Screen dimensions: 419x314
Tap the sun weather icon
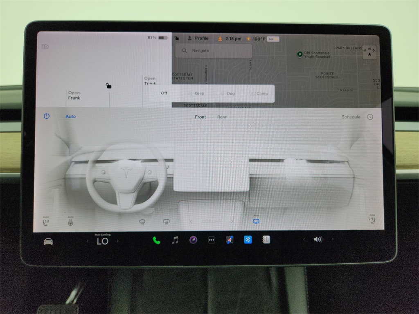pos(248,39)
